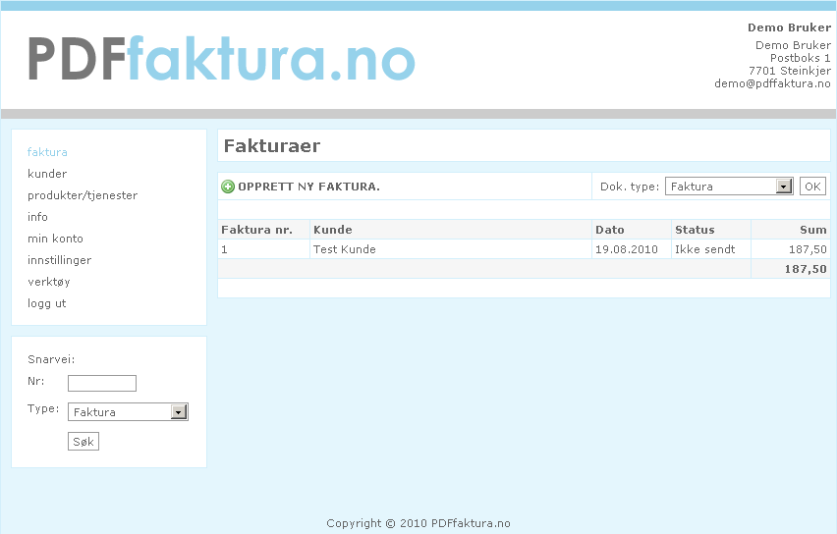Open the kunder menu item
This screenshot has height=534, width=837.
(47, 174)
